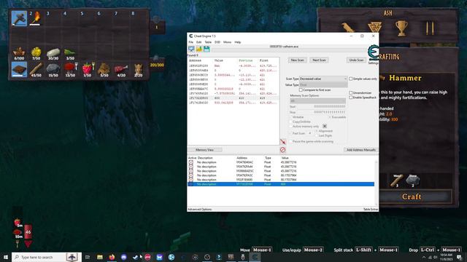The image size is (467, 262).
Task: Click the open folder icon in Cheat Engine toolbar
Action: (199, 49)
